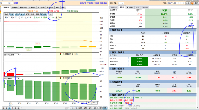Toggle the 均線 chart overlay
This screenshot has height=110, width=199.
(7, 14)
